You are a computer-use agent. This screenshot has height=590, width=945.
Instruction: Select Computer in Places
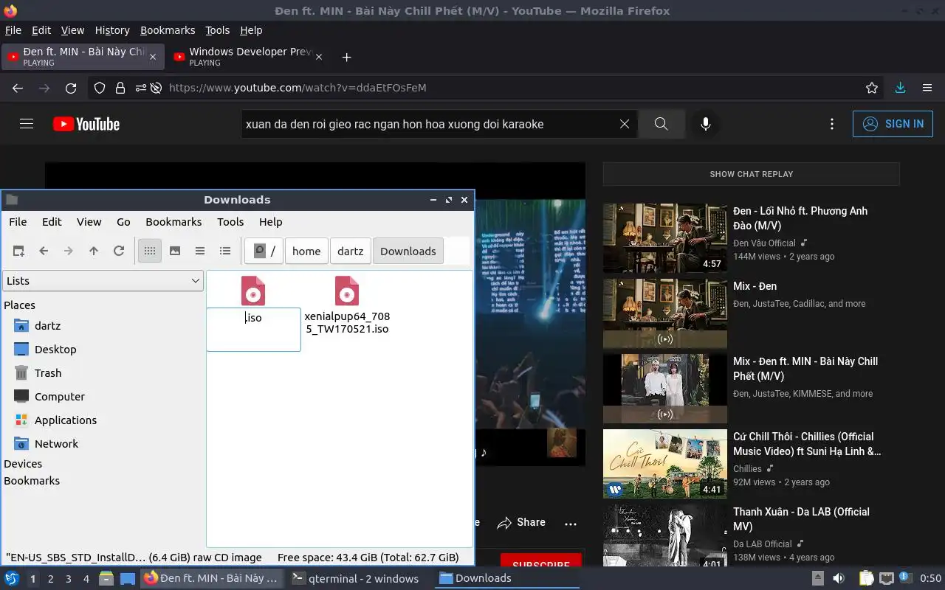click(x=60, y=397)
